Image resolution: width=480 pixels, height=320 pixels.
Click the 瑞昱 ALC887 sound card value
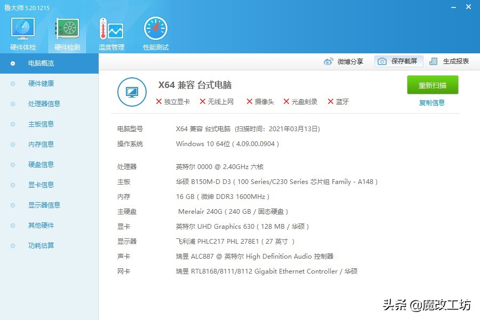pos(255,257)
